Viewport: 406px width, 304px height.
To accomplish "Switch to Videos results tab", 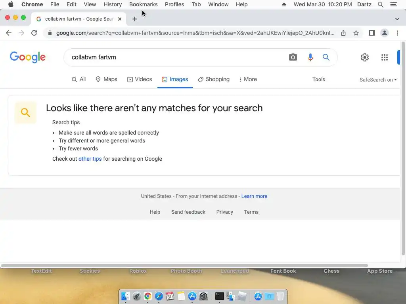I will [140, 79].
